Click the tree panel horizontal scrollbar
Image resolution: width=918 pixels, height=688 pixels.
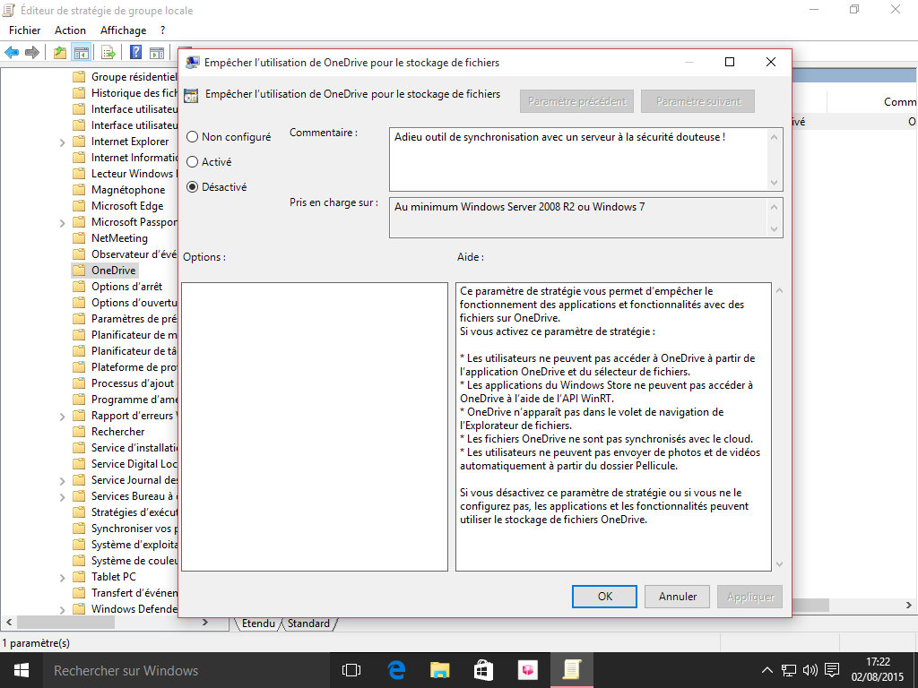(x=108, y=623)
